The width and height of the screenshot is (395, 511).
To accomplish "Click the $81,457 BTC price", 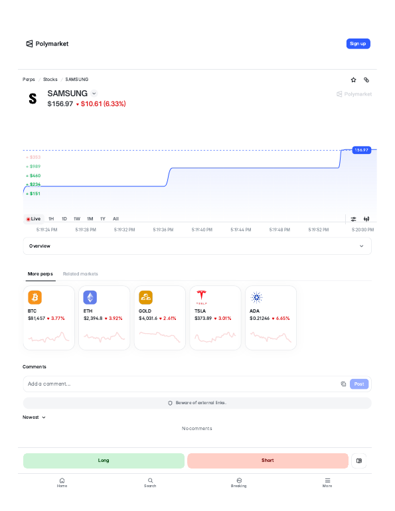I will (37, 319).
